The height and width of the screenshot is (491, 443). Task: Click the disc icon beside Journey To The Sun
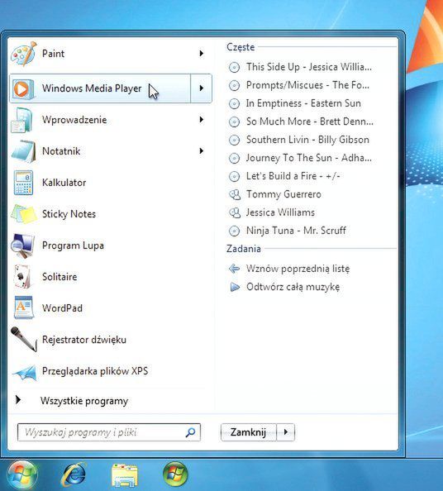[234, 158]
